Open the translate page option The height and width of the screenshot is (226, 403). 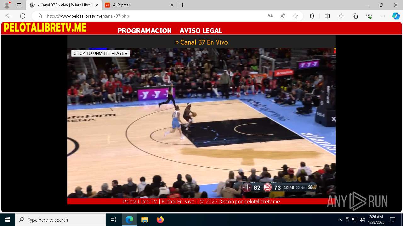(270, 16)
